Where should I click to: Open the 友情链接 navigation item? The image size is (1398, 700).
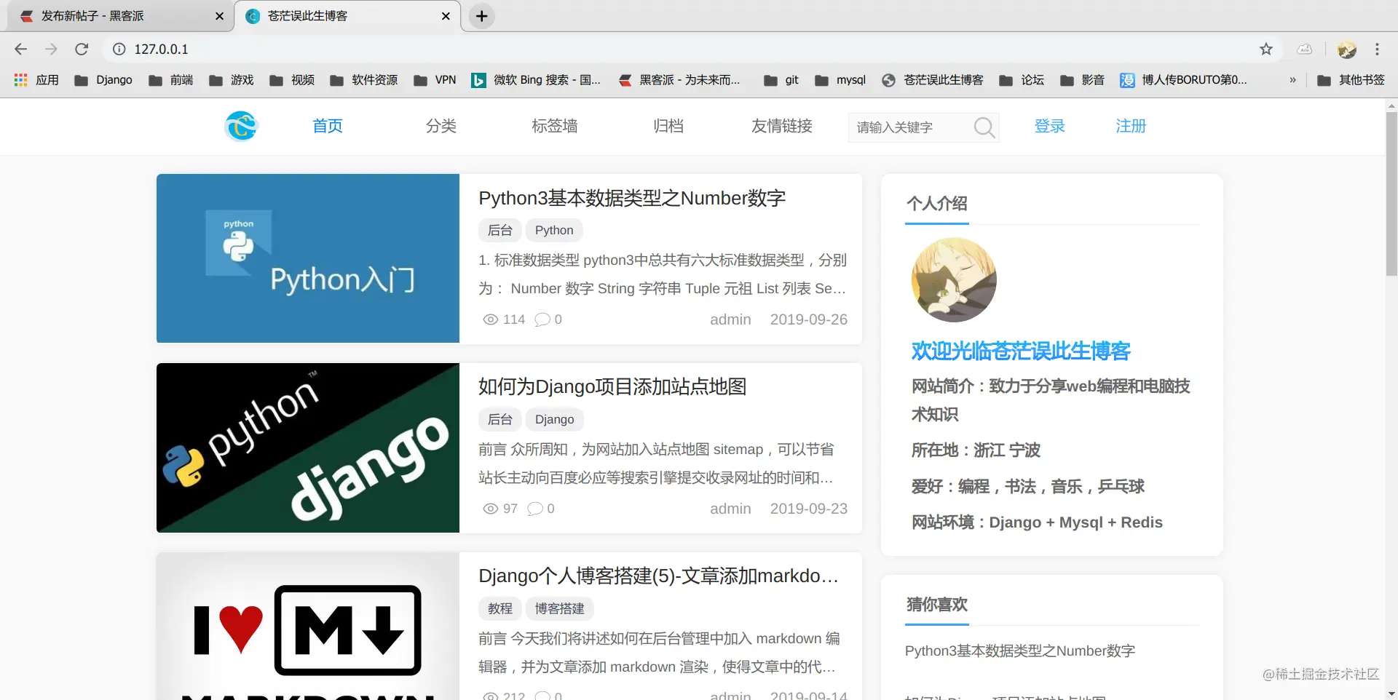coord(782,126)
